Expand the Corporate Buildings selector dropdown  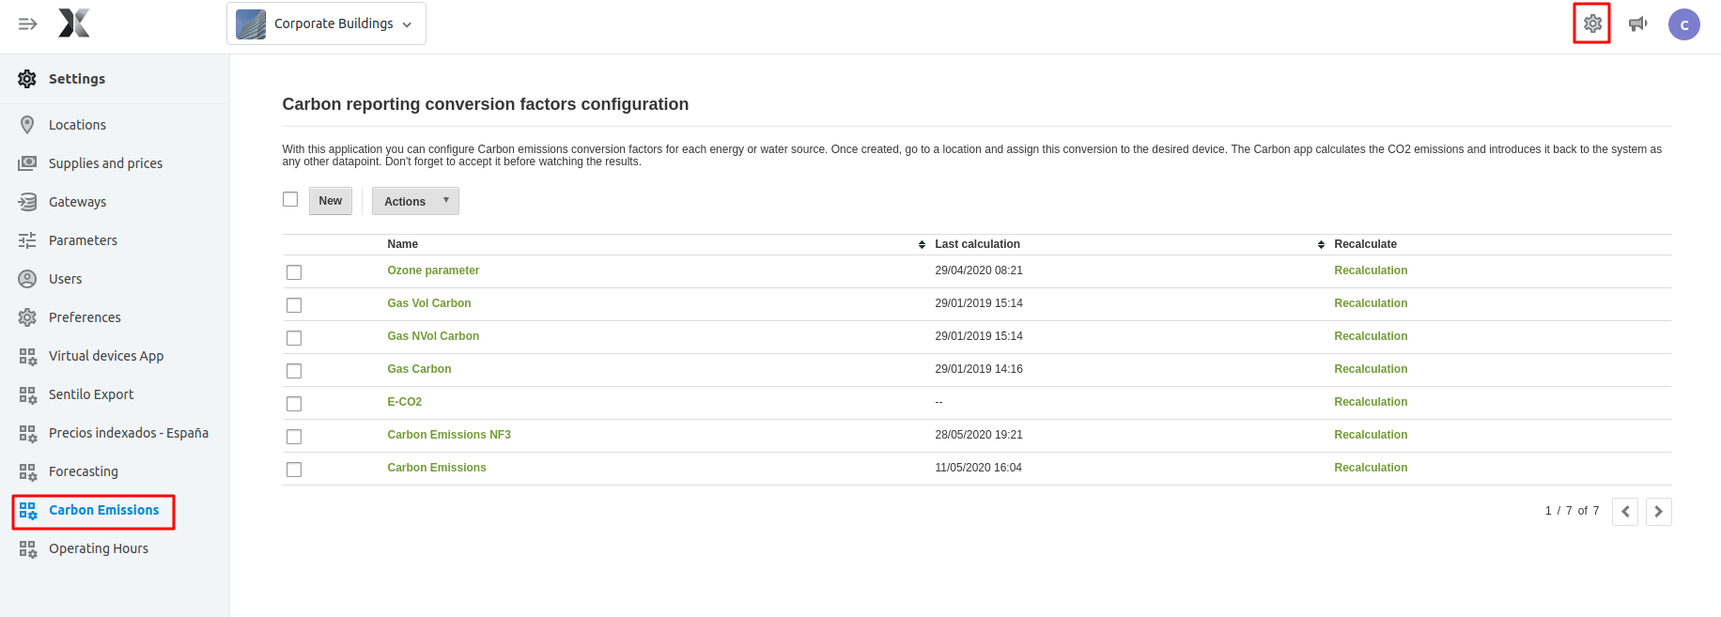tap(326, 23)
